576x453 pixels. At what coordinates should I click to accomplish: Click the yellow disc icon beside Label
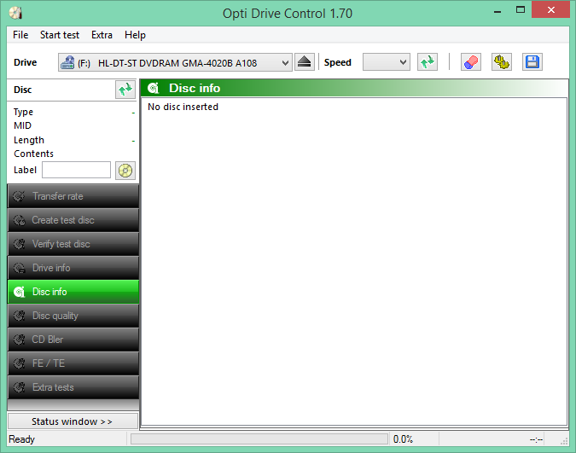tap(125, 171)
